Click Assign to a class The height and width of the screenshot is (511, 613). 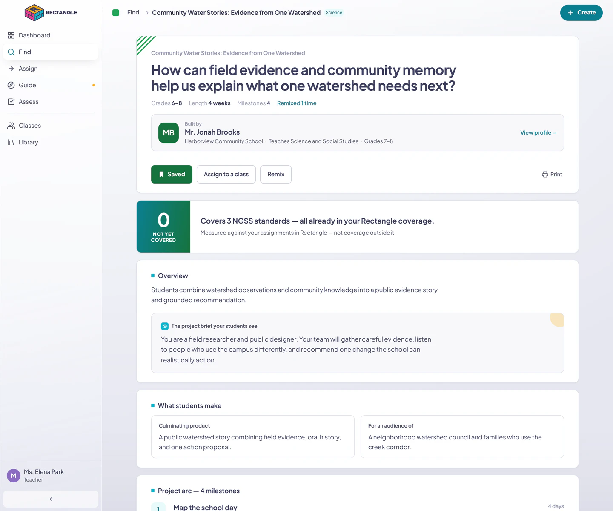tap(226, 175)
